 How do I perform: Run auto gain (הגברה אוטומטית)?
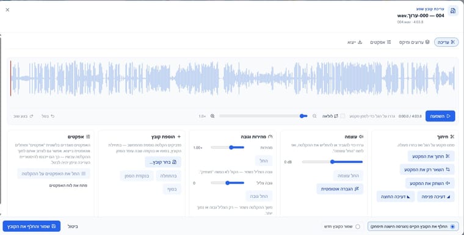(x=339, y=189)
